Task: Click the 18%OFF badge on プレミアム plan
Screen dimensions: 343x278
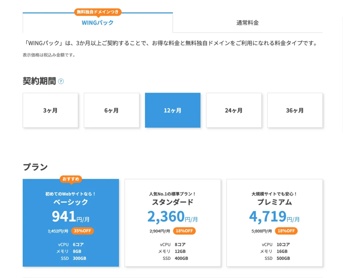Action: [x=286, y=231]
